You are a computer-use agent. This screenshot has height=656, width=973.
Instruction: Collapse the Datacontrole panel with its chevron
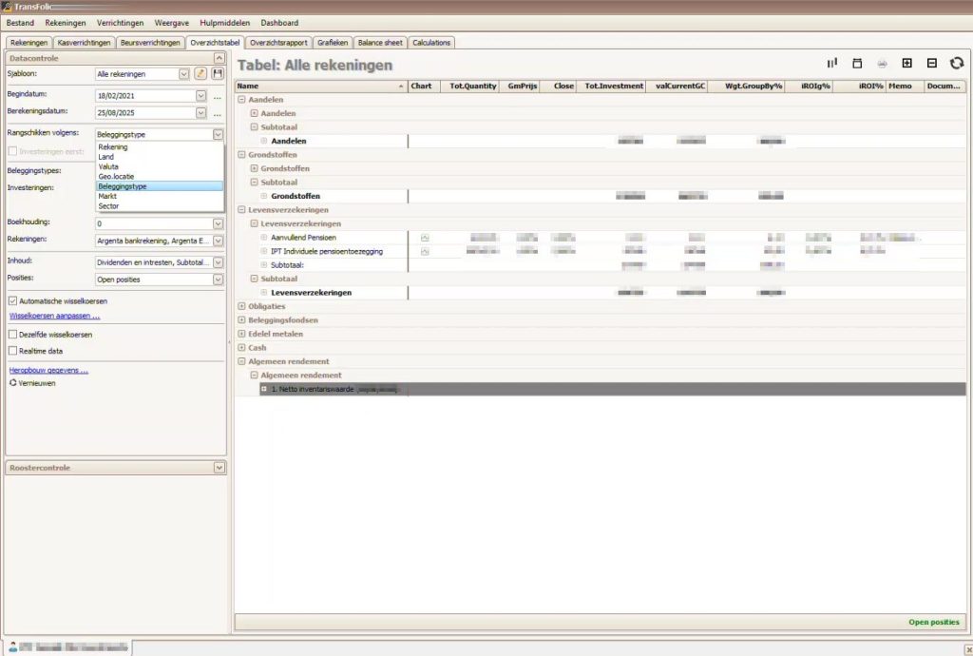[x=219, y=58]
